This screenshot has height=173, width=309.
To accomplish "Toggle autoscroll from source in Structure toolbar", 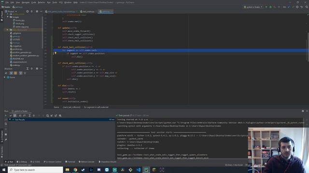I will pos(25,73).
